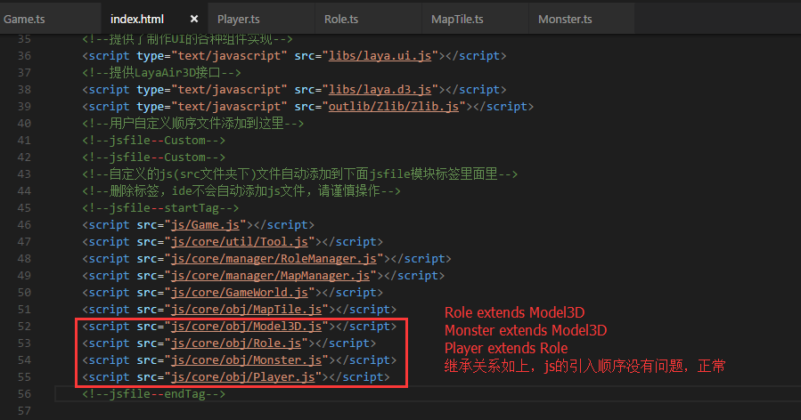Screen dimensions: 801x420
Task: Open the Monster.ts tab
Action: tap(565, 19)
